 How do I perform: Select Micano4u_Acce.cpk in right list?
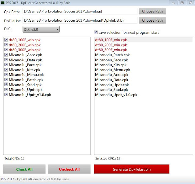click(x=144, y=75)
